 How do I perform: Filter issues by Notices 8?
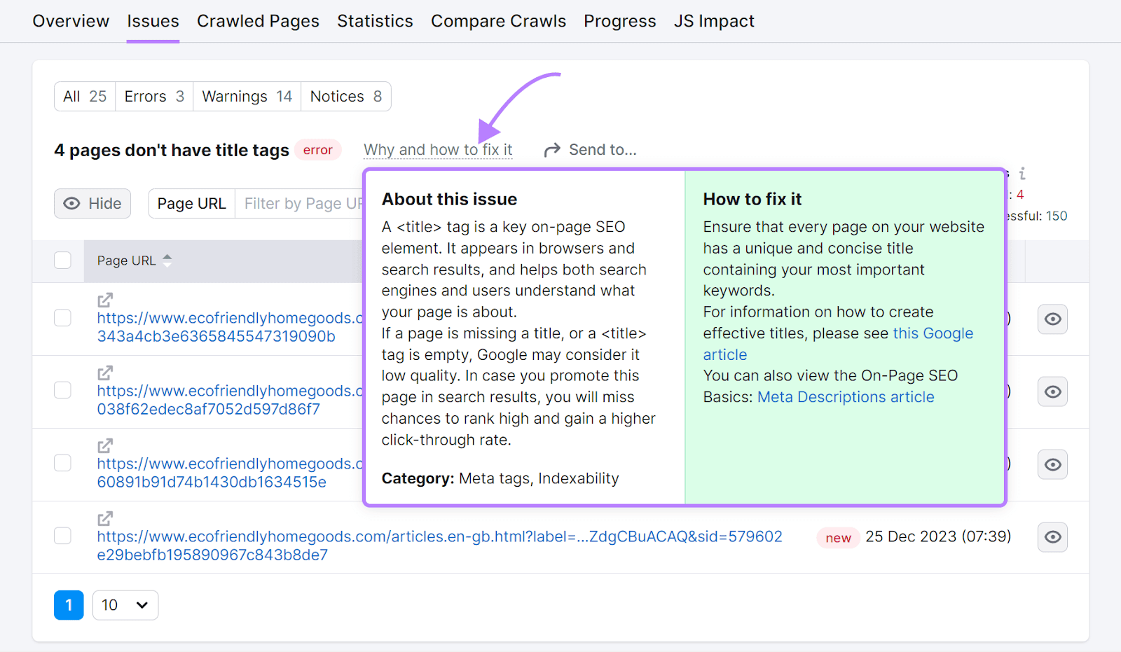[346, 97]
